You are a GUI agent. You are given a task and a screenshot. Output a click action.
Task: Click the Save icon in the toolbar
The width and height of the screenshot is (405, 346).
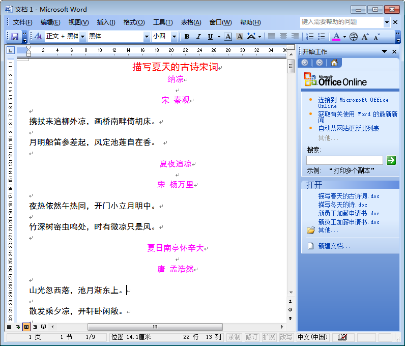click(15, 37)
